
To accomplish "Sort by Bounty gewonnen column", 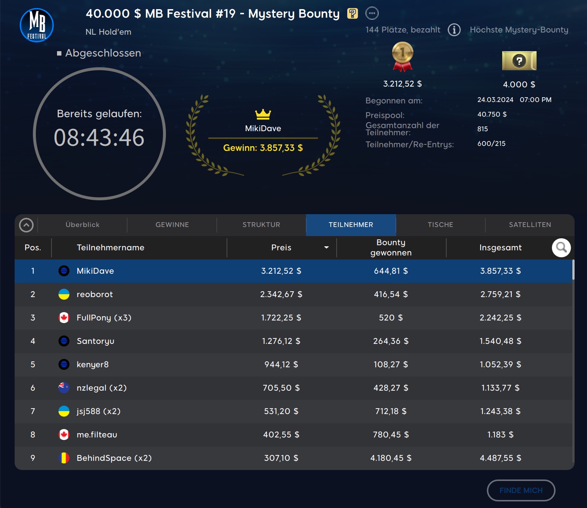I will point(391,248).
